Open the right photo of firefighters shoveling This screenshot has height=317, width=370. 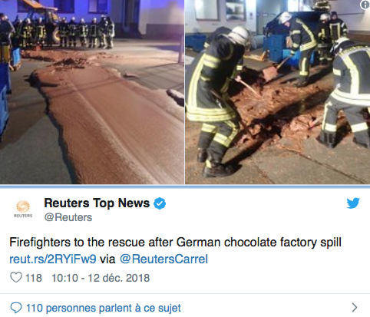click(278, 92)
